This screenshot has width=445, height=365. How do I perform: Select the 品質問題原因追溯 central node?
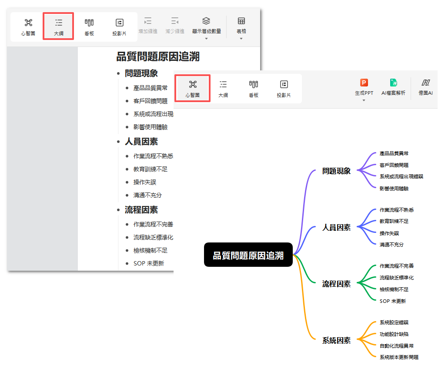click(248, 255)
